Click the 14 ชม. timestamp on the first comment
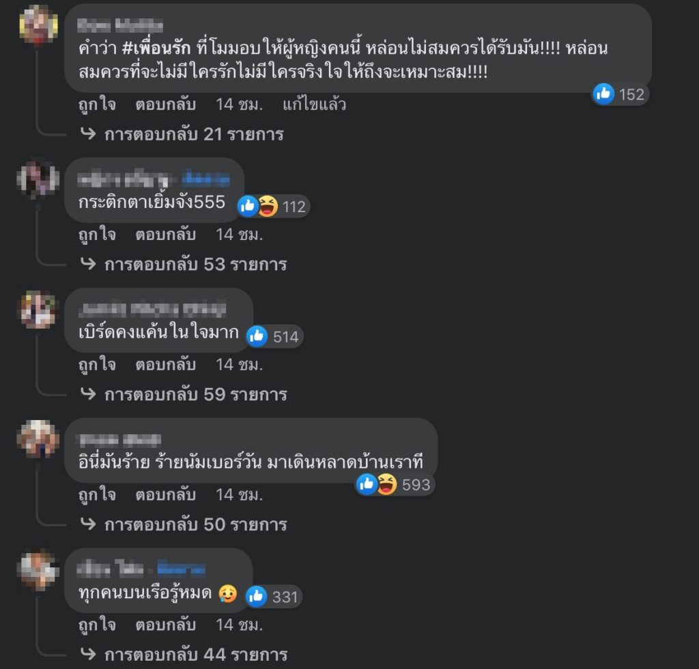 239,104
